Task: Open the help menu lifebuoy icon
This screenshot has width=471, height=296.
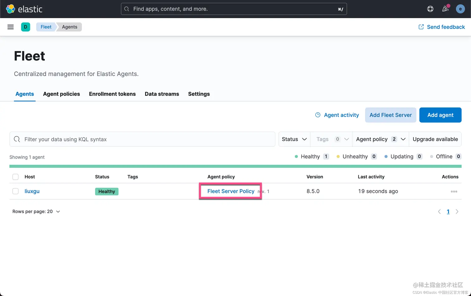Action: [430, 9]
